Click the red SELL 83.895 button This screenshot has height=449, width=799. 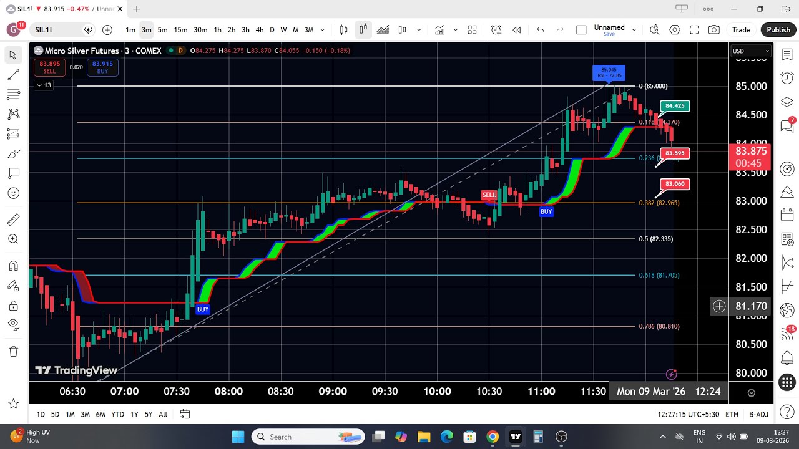49,67
